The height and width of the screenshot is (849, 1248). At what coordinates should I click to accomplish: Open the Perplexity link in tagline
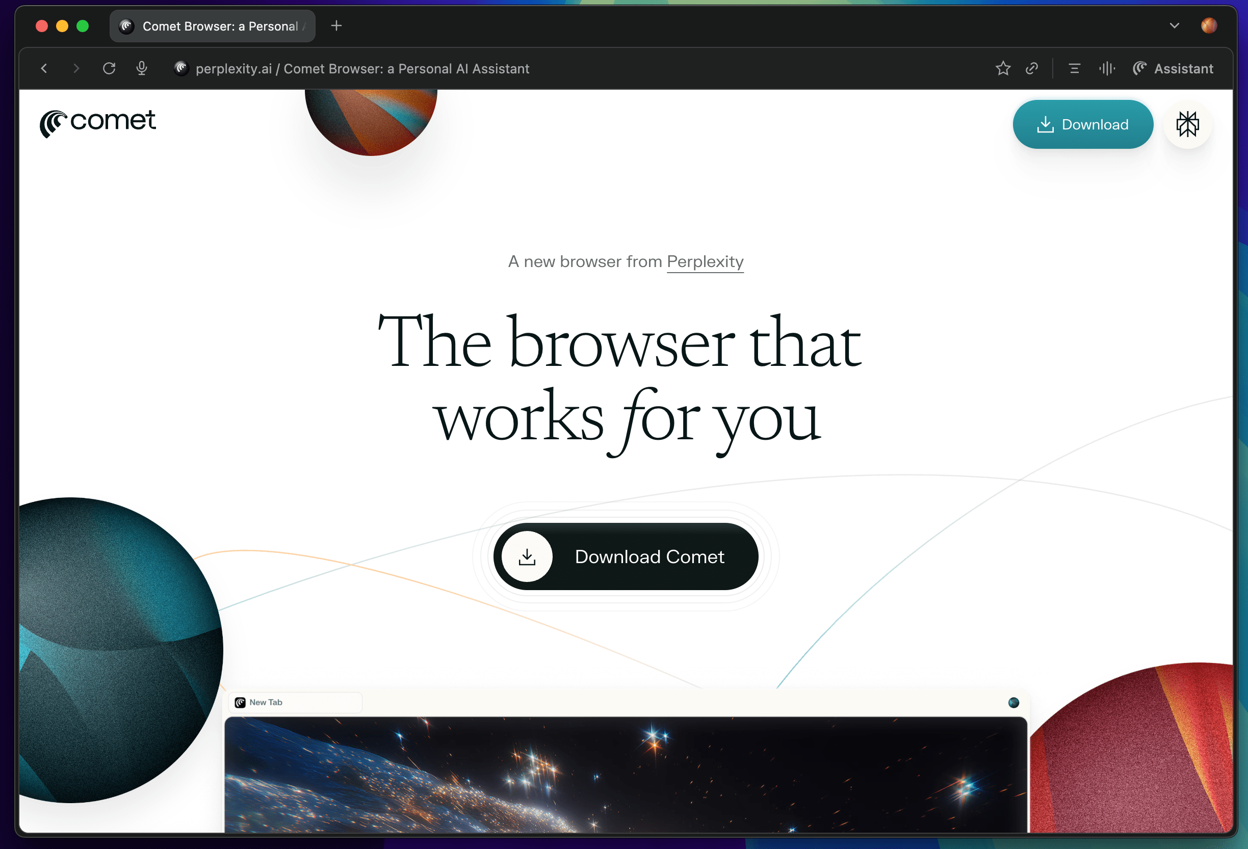point(705,261)
